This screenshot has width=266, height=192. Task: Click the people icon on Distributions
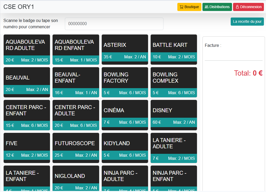tap(206, 7)
